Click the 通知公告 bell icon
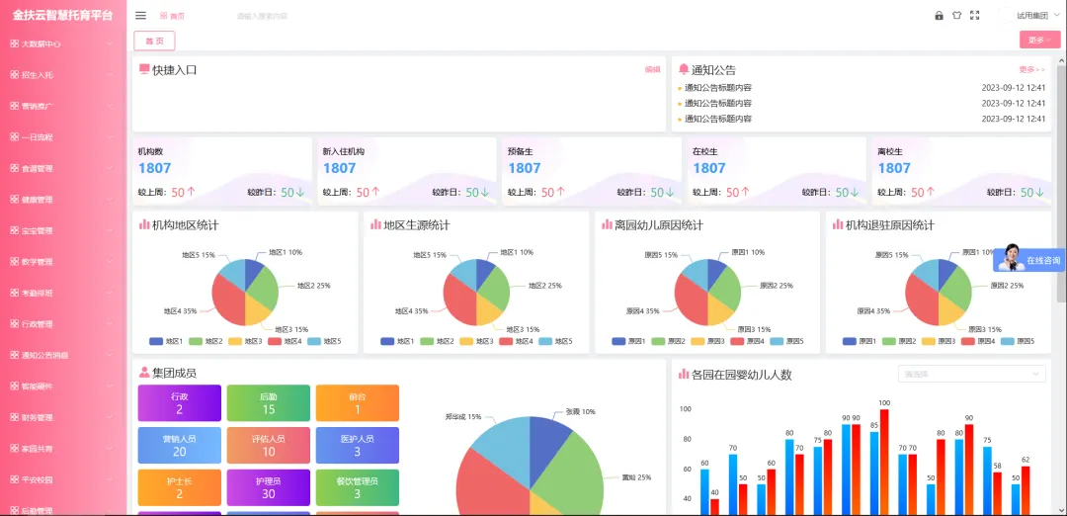1067x516 pixels. 684,69
